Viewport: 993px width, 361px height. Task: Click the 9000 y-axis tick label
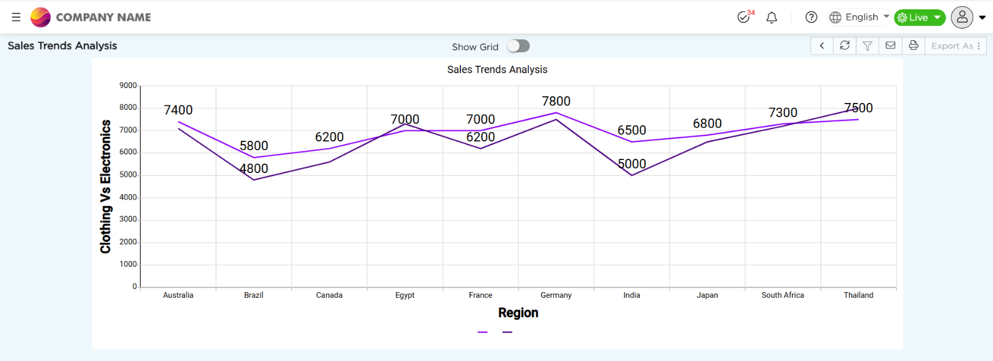(128, 86)
